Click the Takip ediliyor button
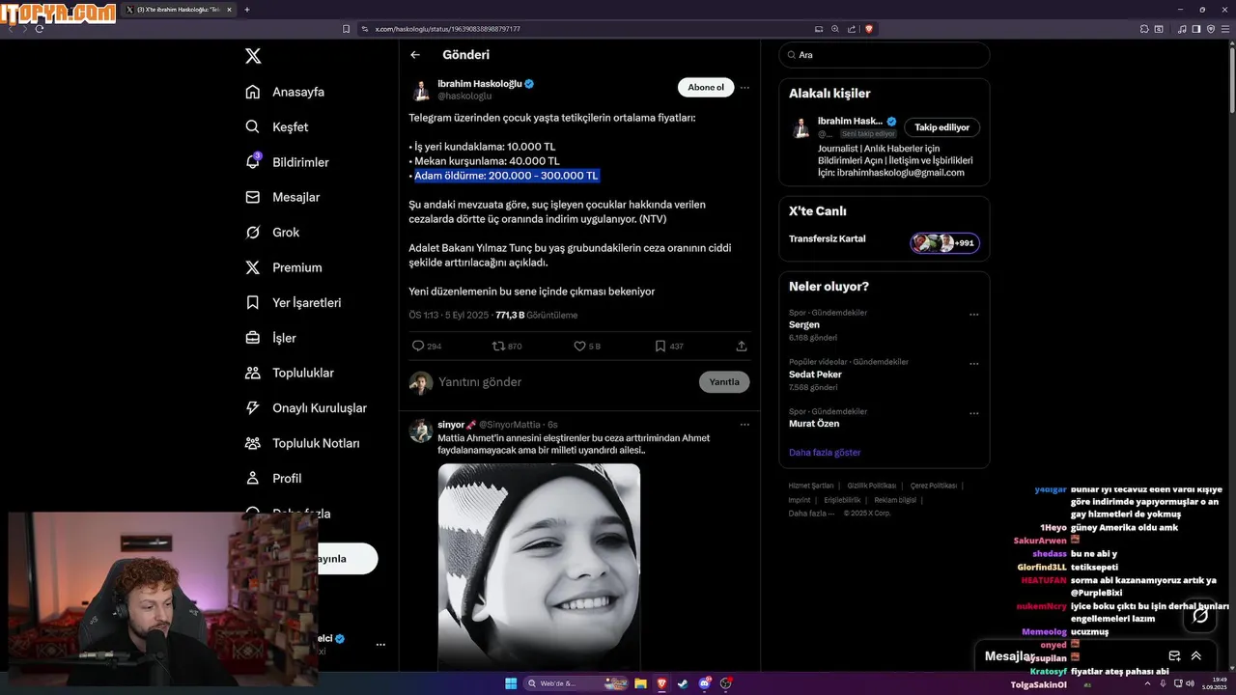Image resolution: width=1236 pixels, height=695 pixels. (941, 127)
